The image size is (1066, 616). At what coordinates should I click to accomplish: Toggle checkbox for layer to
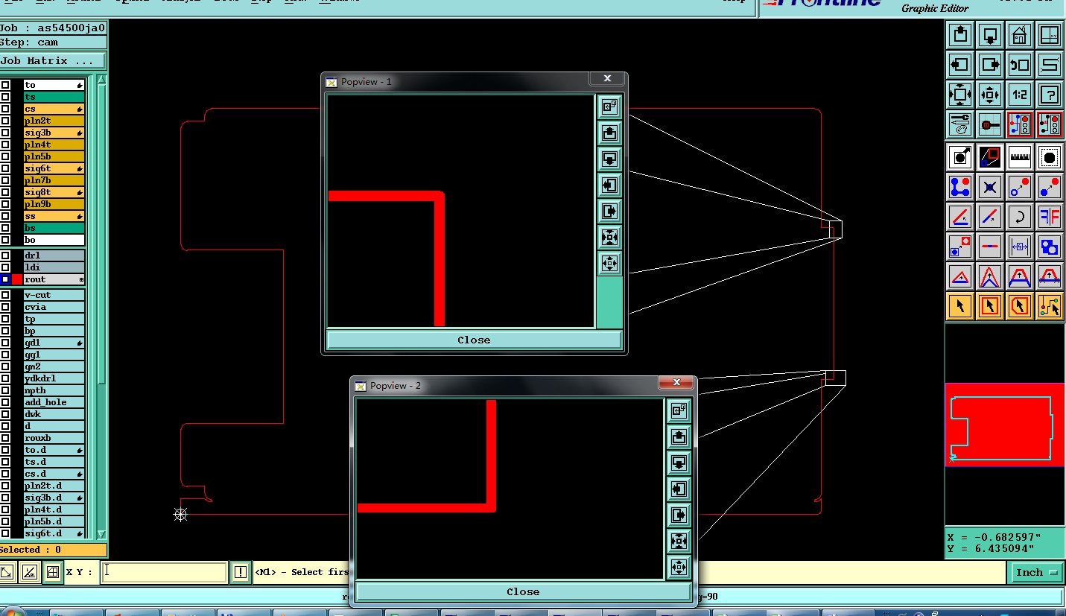[5, 85]
